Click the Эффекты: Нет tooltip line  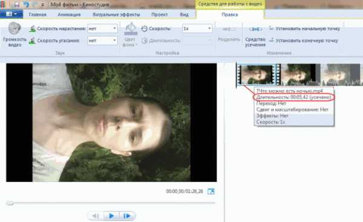[x=272, y=116]
